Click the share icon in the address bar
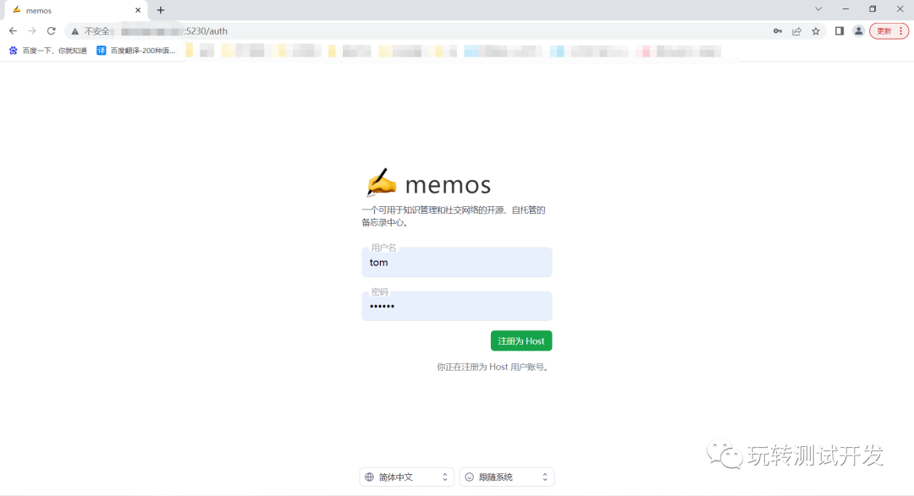This screenshot has height=496, width=914. [x=796, y=30]
